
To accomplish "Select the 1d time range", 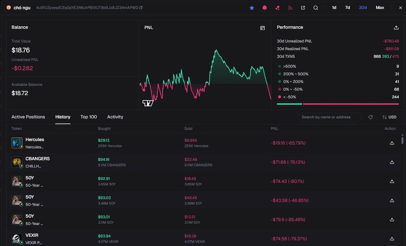I will point(334,8).
